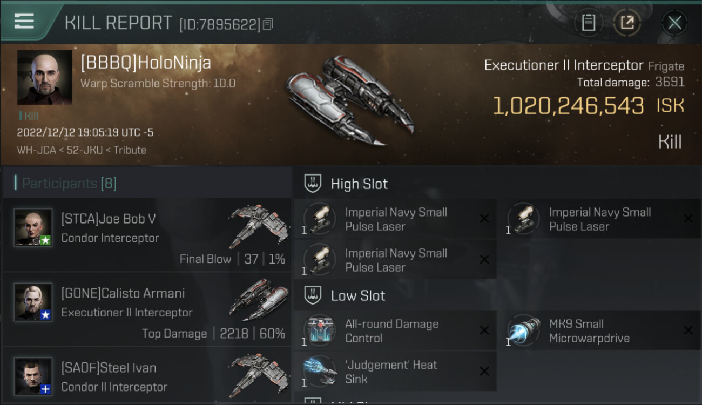
Task: Select participant Joe Bob V entry
Action: tap(147, 235)
